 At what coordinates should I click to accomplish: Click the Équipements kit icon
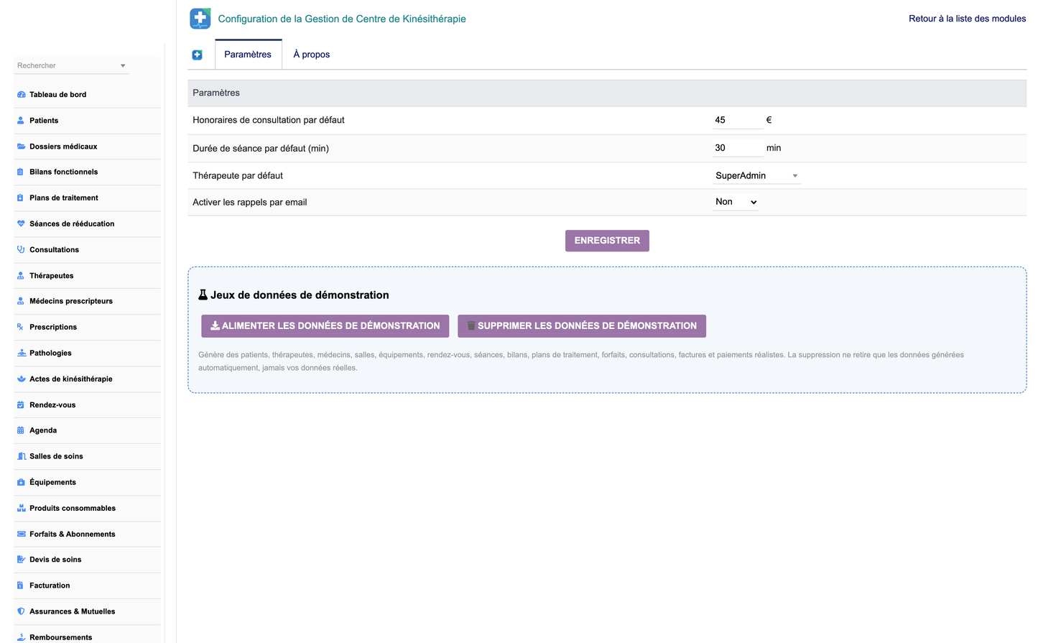click(x=21, y=483)
